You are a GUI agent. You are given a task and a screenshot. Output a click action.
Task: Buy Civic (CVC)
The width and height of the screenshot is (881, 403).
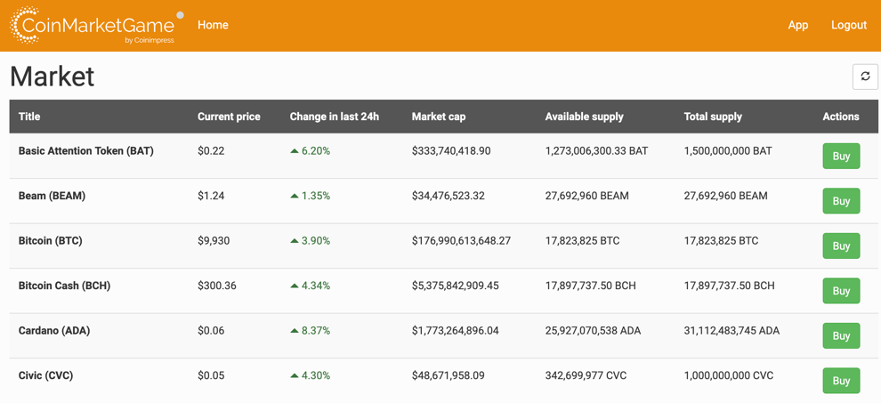pos(840,381)
